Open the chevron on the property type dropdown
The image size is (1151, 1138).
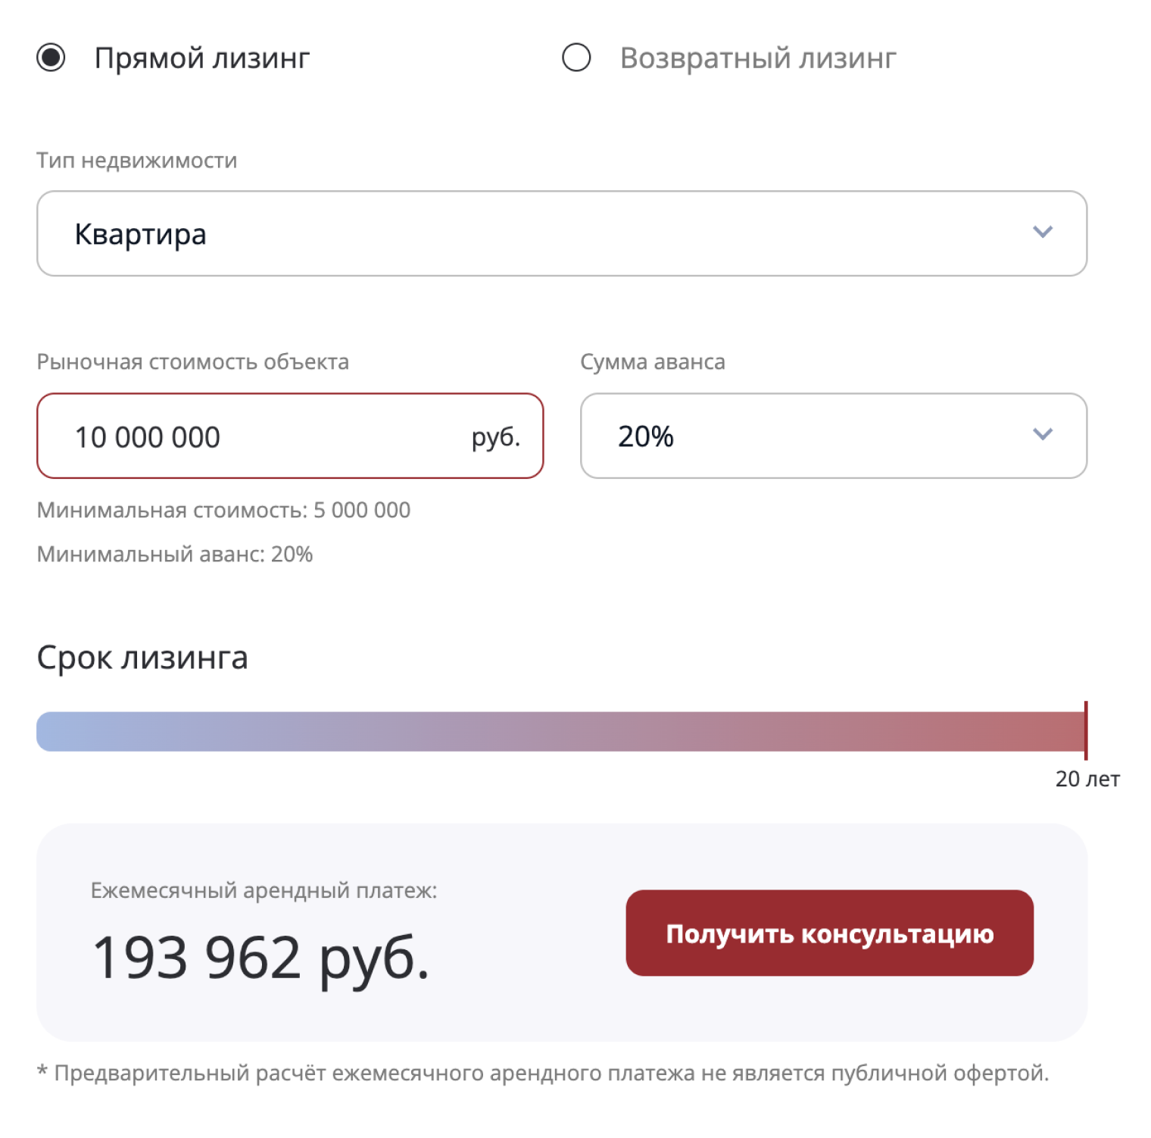coord(1043,233)
